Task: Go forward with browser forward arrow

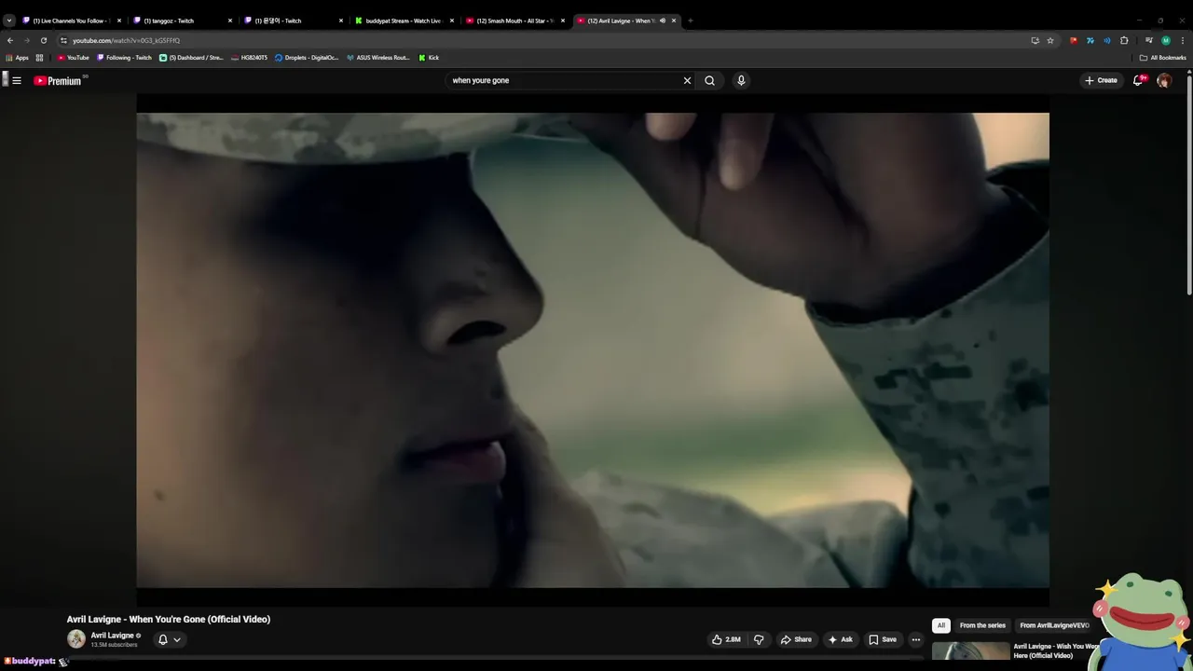Action: (x=26, y=40)
